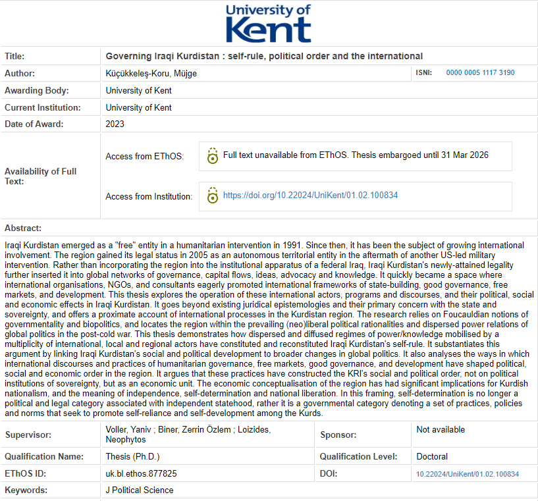Click the thesis embargoed until 2026 notice

pyautogui.click(x=356, y=156)
